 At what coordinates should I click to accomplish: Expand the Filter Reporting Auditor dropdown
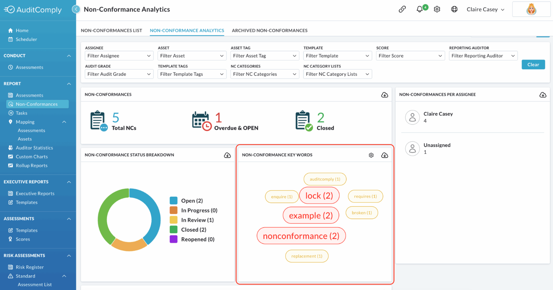[x=483, y=56]
